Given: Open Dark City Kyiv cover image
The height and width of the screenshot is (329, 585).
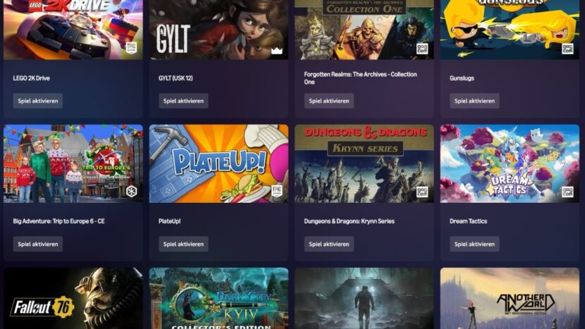Looking at the screenshot, I should (218, 299).
